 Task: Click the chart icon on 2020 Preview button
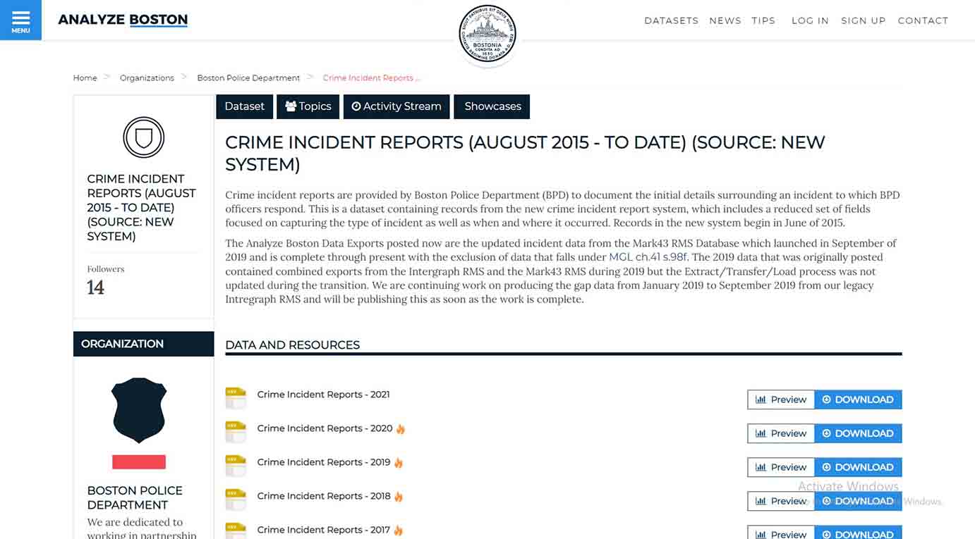tap(761, 433)
